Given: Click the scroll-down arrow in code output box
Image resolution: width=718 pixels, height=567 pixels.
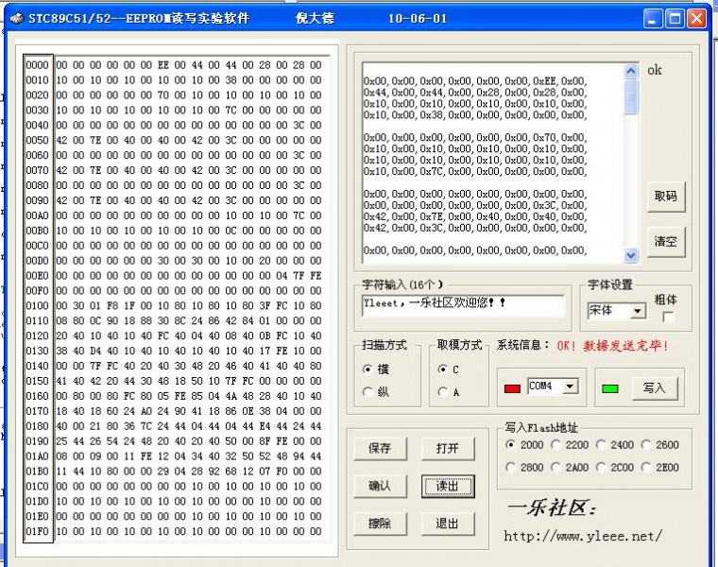Looking at the screenshot, I should click(631, 255).
